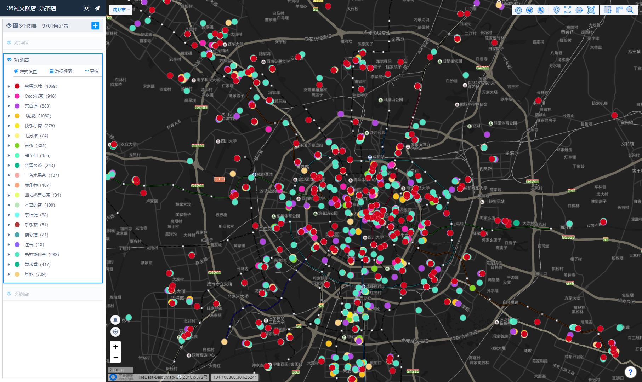Viewport: 642px width, 382px height.
Task: Select the circle drawing tool
Action: (x=579, y=10)
